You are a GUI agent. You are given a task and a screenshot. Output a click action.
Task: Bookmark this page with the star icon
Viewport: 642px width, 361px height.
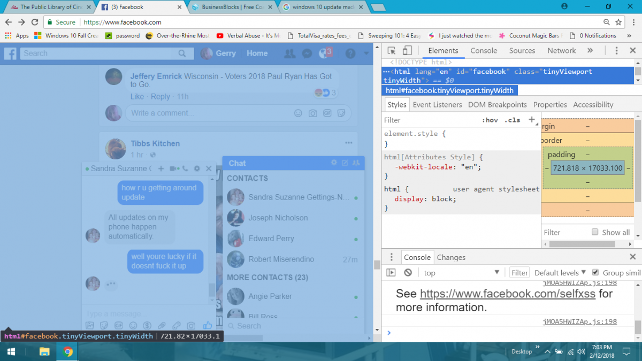(619, 22)
